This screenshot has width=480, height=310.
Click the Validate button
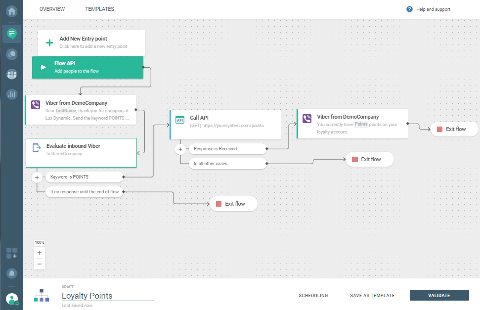tap(439, 295)
